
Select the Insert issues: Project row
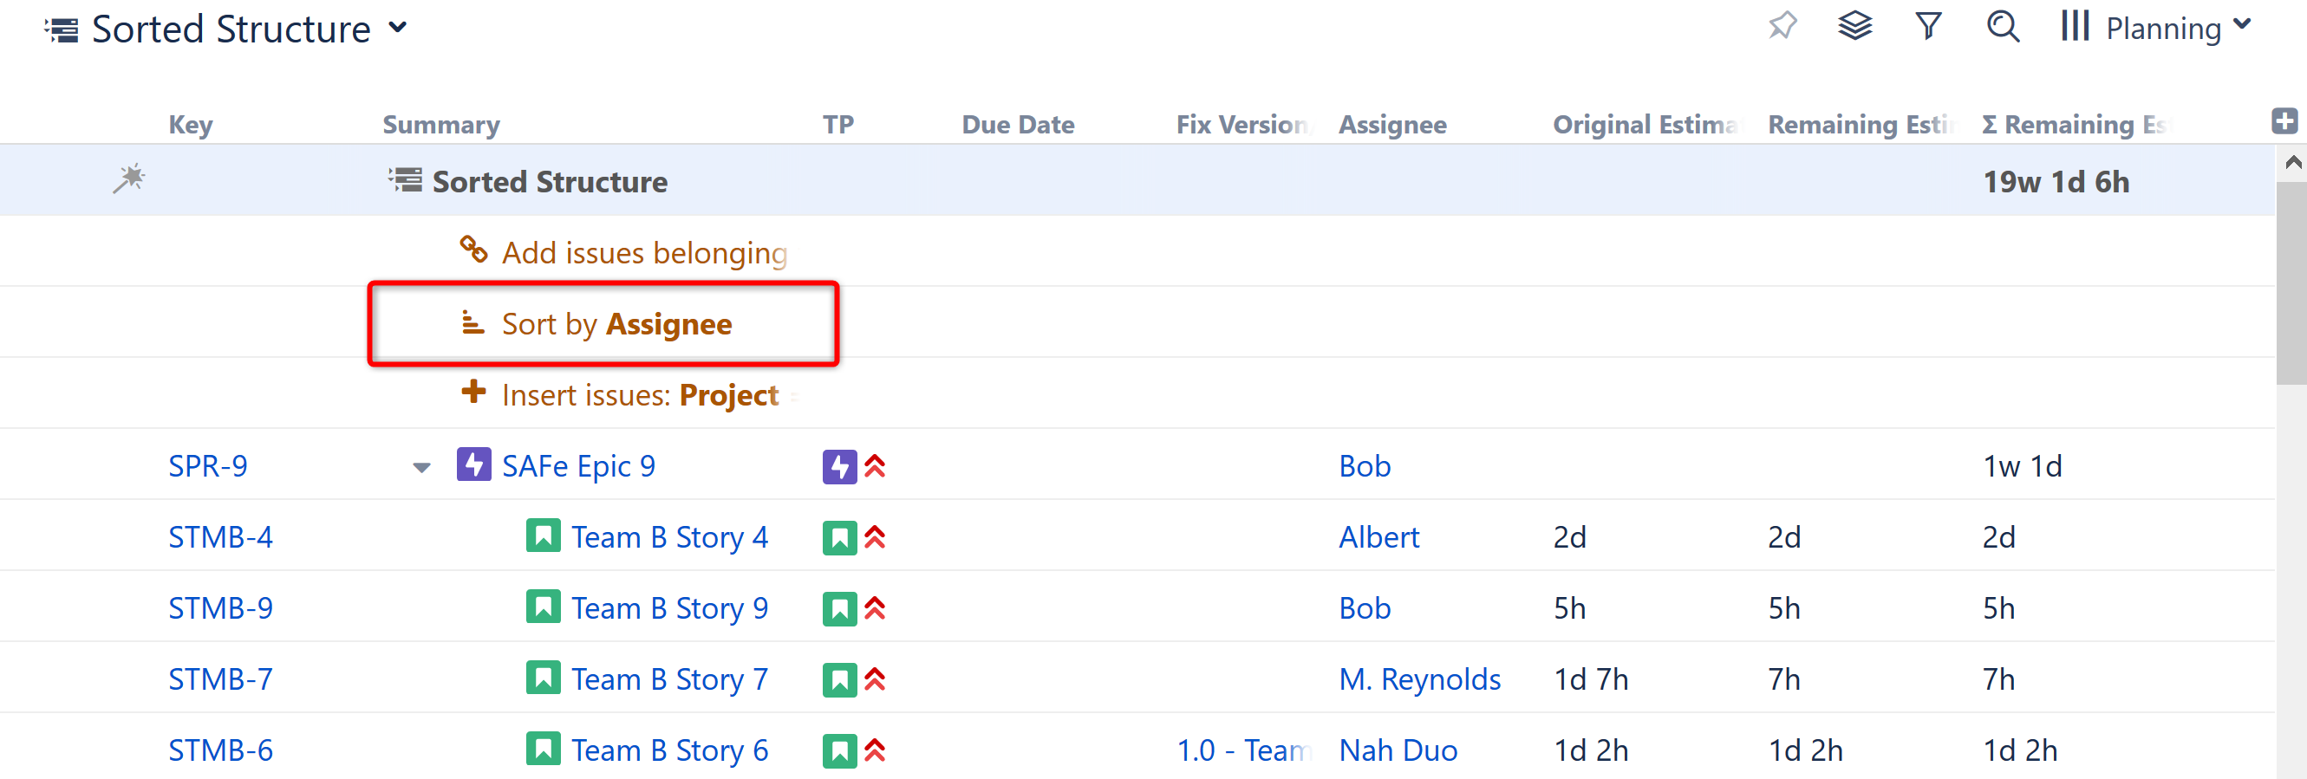click(639, 395)
